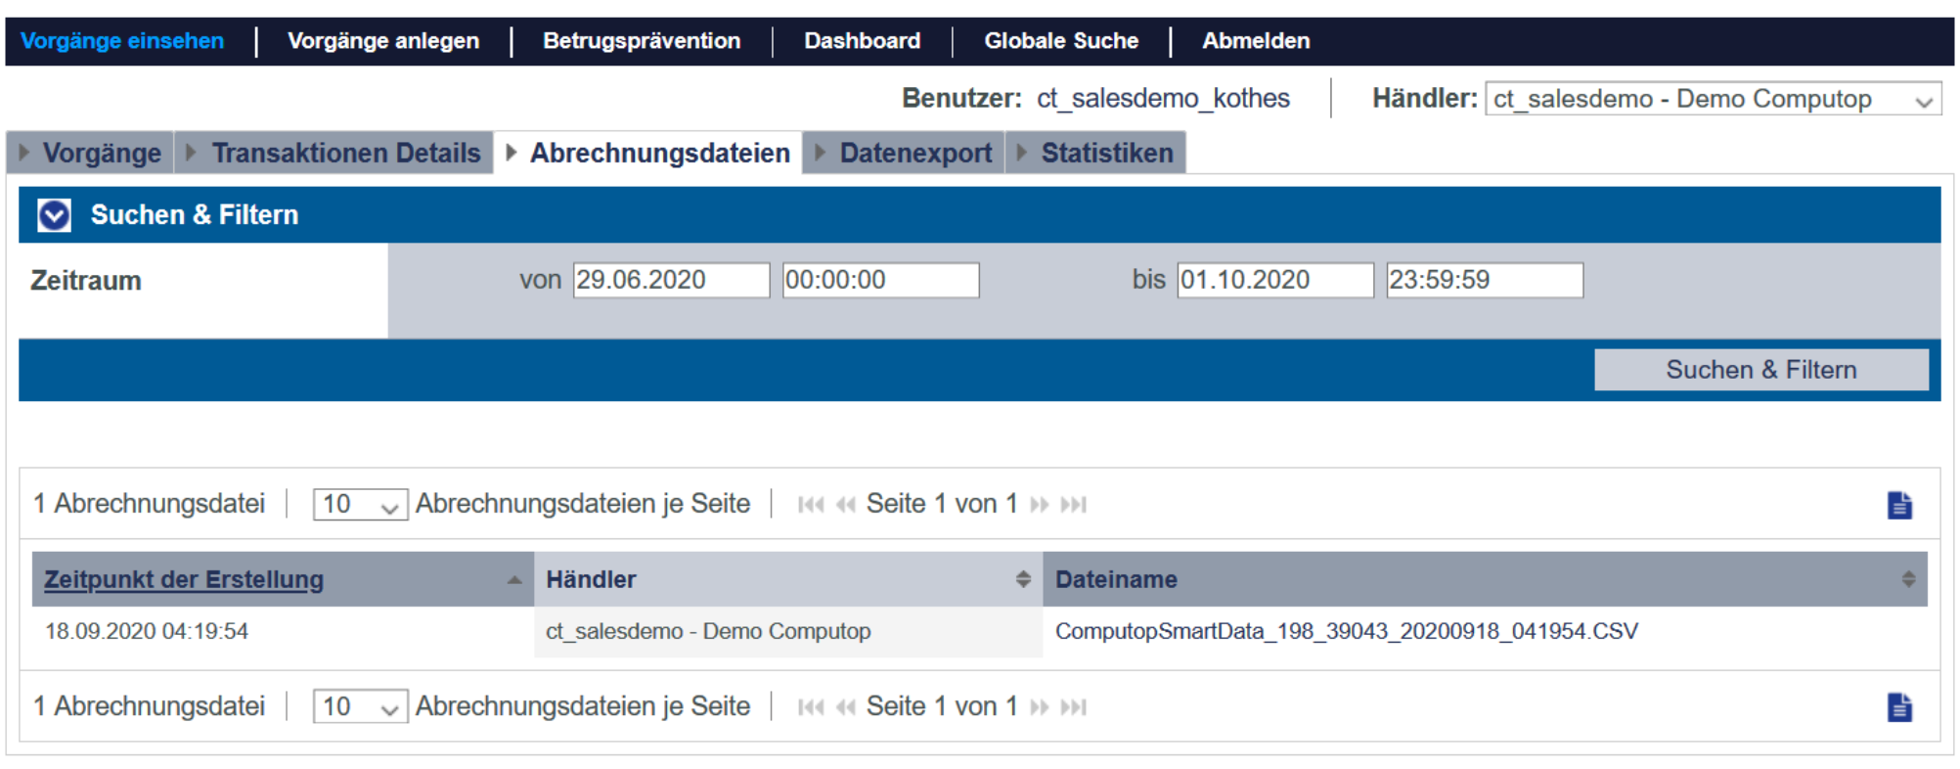Open the Betrugsprävention menu
1960x769 pixels.
[x=642, y=41]
